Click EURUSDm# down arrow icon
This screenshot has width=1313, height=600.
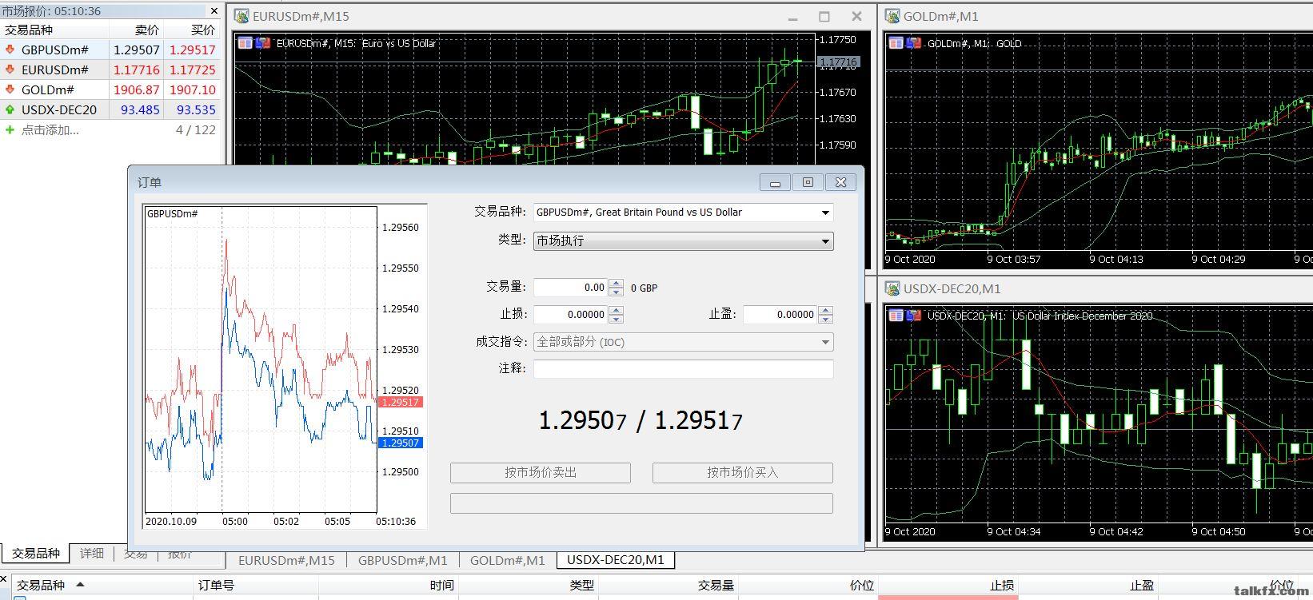(x=10, y=70)
